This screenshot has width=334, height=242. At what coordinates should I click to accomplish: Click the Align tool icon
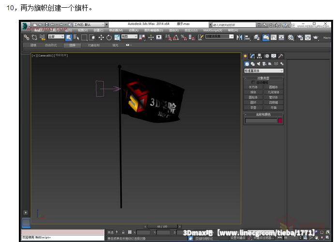pos(247,38)
